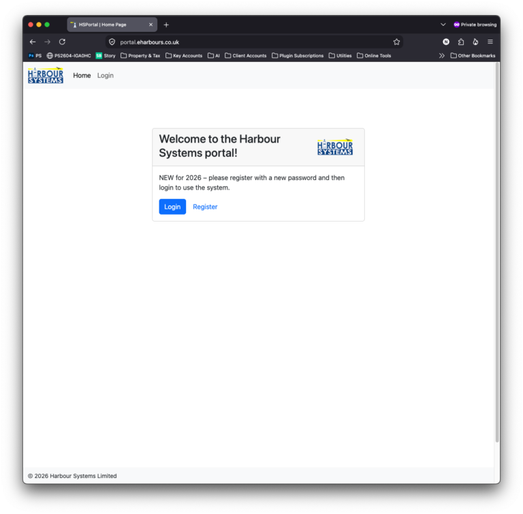Click the page vertical scrollbar
Screen dimensions: 523x514
pos(497,253)
